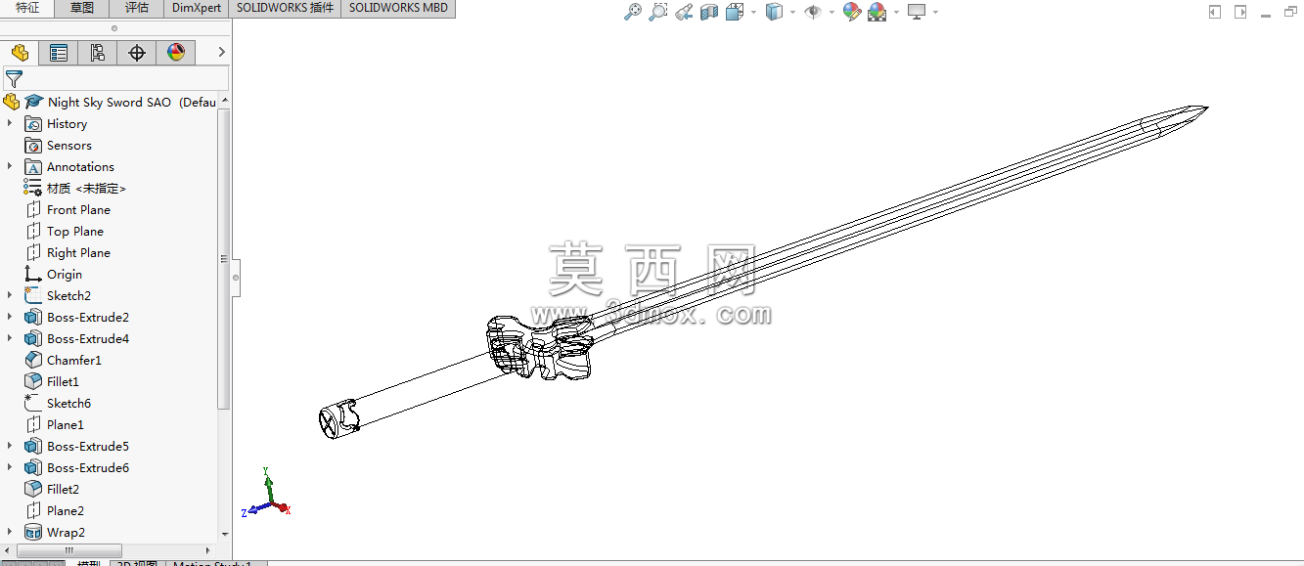
Task: Expand the History folder
Action: point(10,123)
